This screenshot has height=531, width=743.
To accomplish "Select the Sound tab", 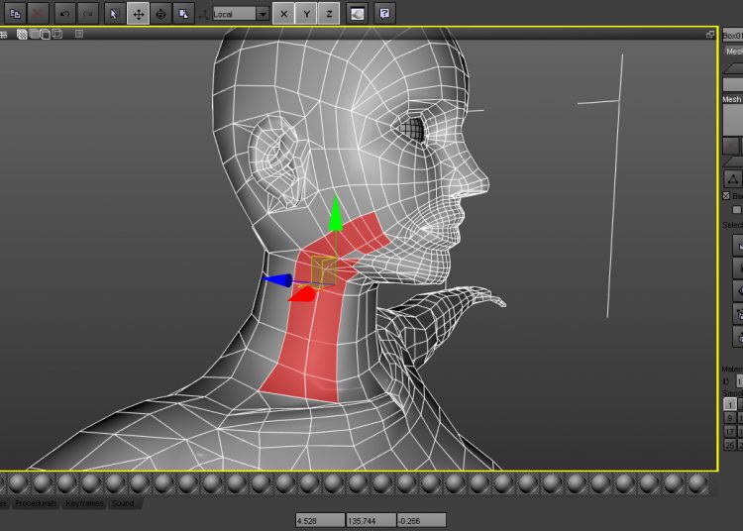I will [123, 504].
